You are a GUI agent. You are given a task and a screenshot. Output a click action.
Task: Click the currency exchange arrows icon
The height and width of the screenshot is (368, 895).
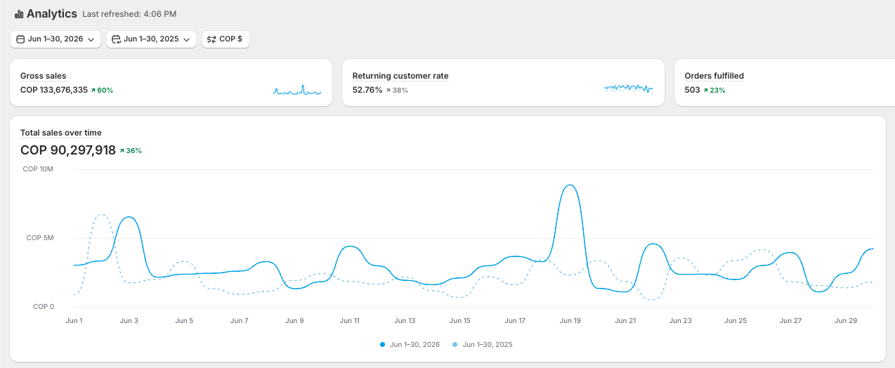(x=211, y=39)
